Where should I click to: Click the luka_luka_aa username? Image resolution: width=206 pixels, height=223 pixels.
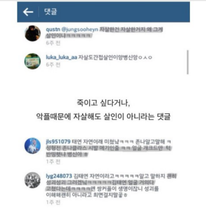[x=61, y=57]
